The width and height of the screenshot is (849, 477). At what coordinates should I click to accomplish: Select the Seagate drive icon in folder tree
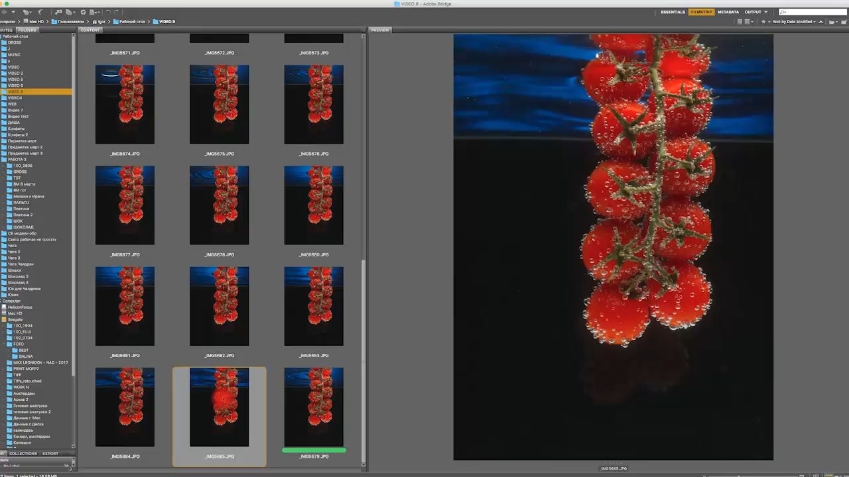4,319
